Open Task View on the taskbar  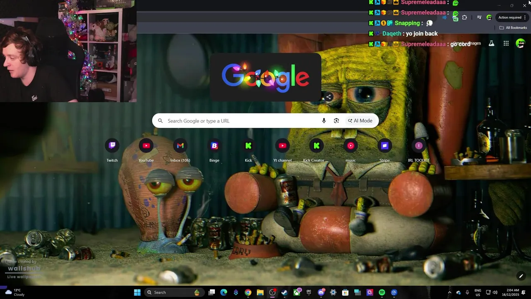(212, 292)
